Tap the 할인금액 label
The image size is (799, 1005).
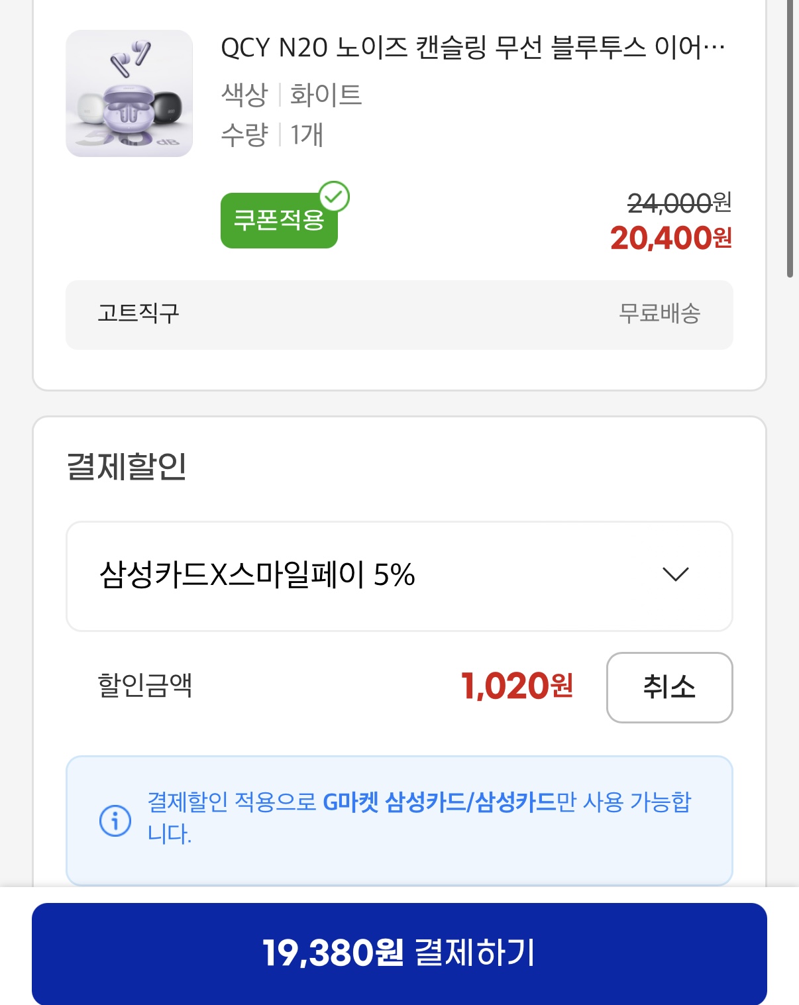145,685
